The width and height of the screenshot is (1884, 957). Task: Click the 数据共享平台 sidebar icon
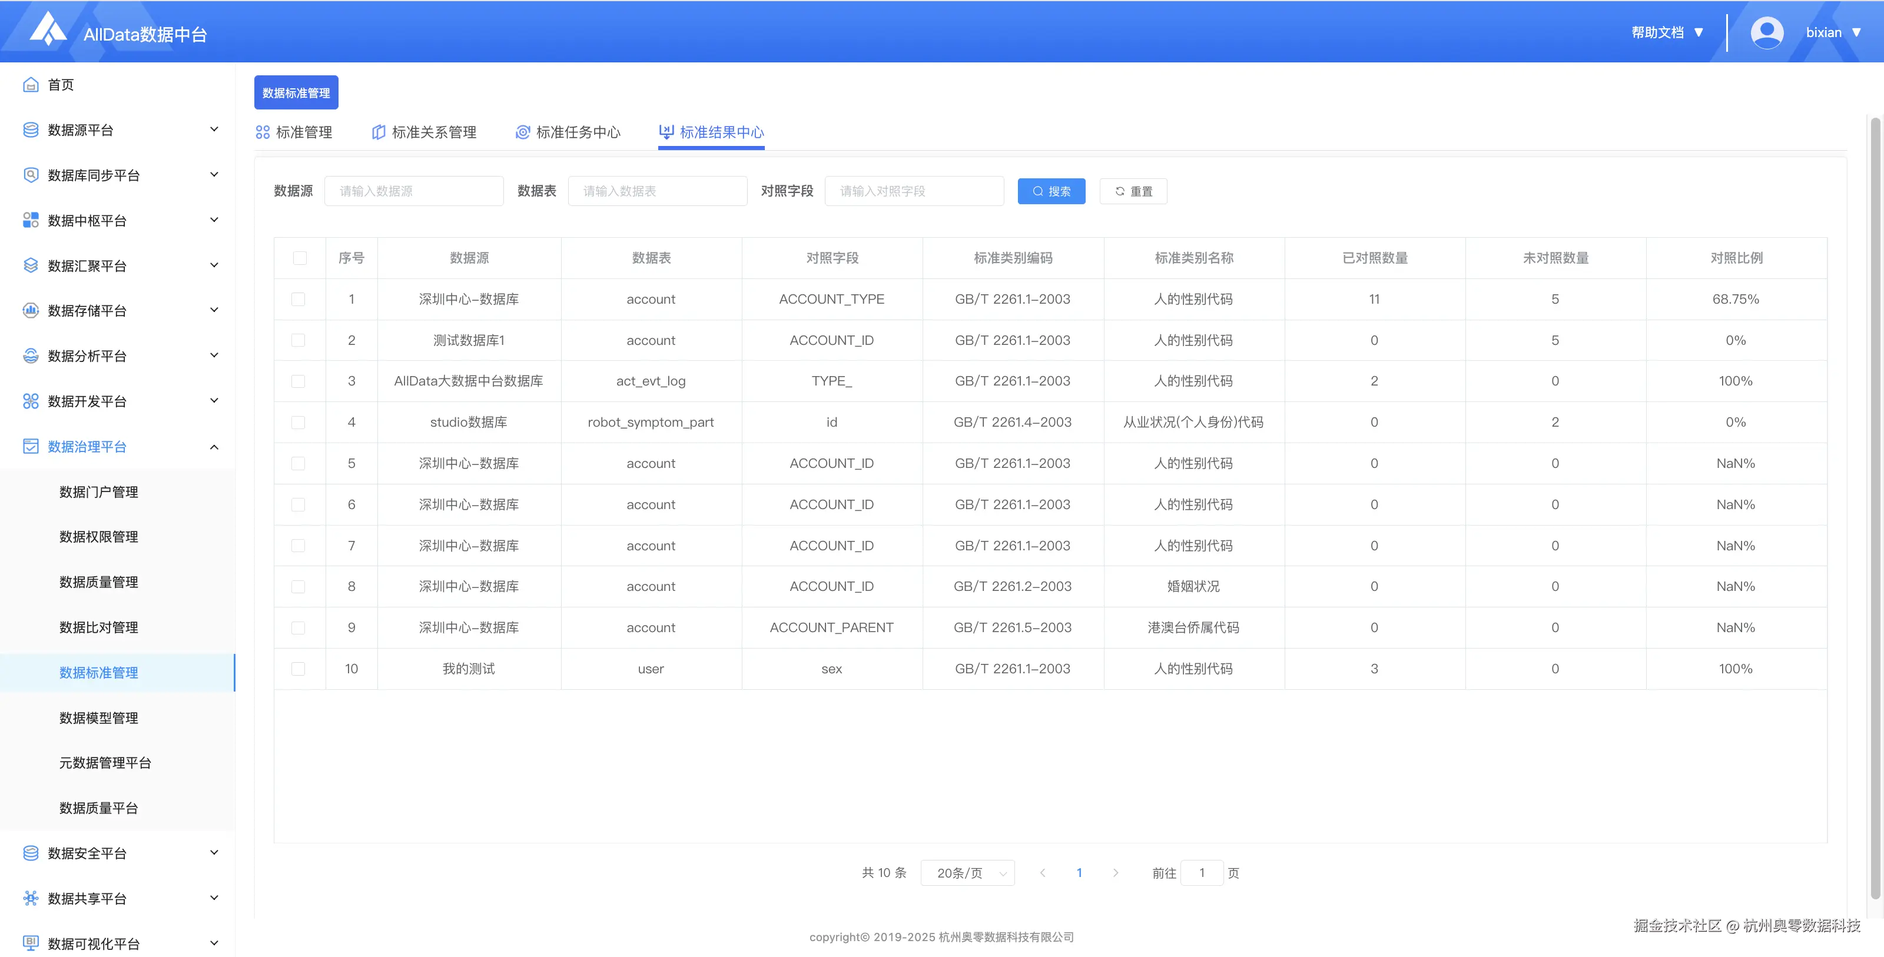(x=31, y=899)
